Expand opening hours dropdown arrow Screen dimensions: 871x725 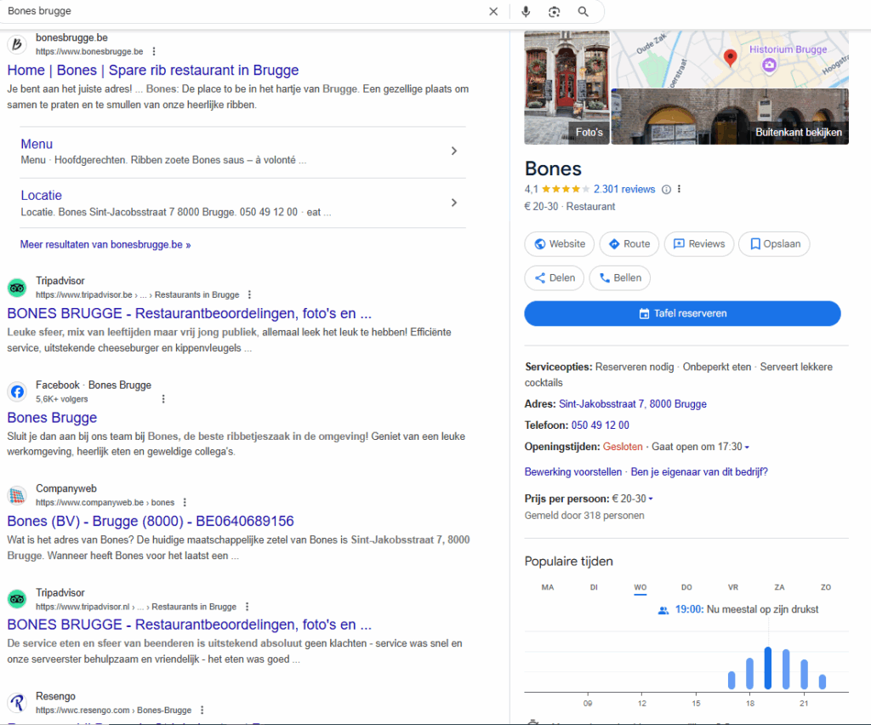point(747,448)
